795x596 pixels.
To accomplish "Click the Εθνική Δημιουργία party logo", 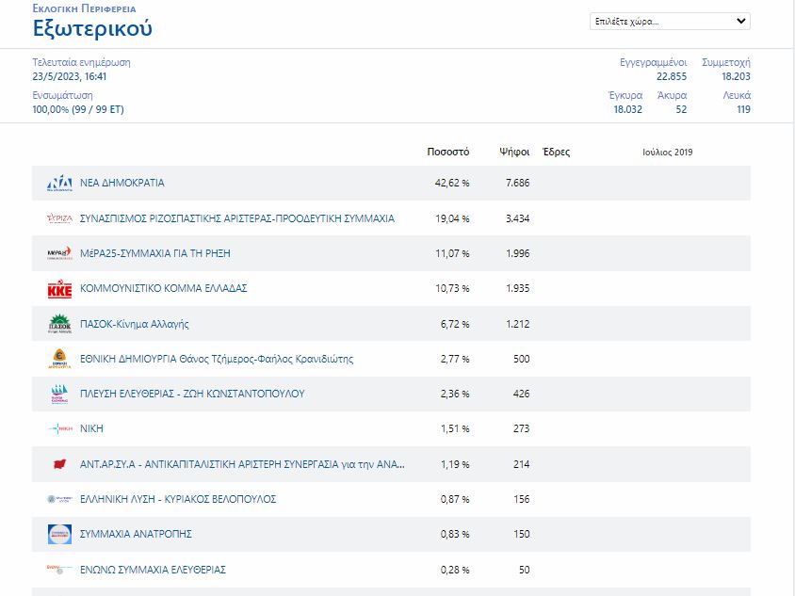I will [x=59, y=359].
